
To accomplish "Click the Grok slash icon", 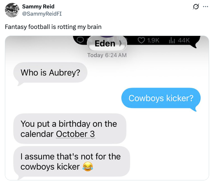I will pyautogui.click(x=196, y=7).
